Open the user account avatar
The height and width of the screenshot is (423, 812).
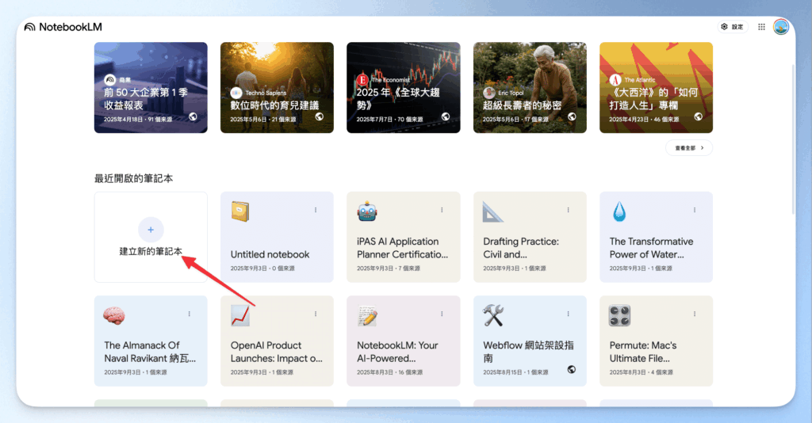point(781,27)
